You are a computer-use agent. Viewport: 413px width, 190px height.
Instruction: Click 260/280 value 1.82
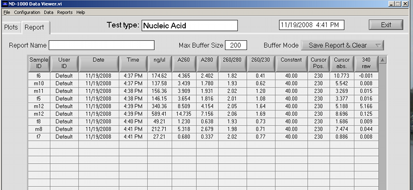tap(232, 76)
